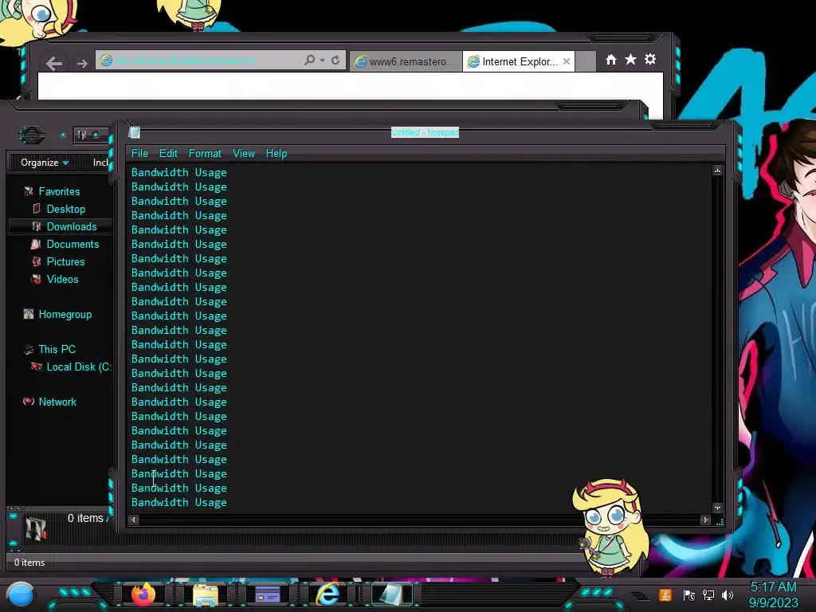This screenshot has height=612, width=816.
Task: Open volume control in system tray
Action: tap(728, 594)
